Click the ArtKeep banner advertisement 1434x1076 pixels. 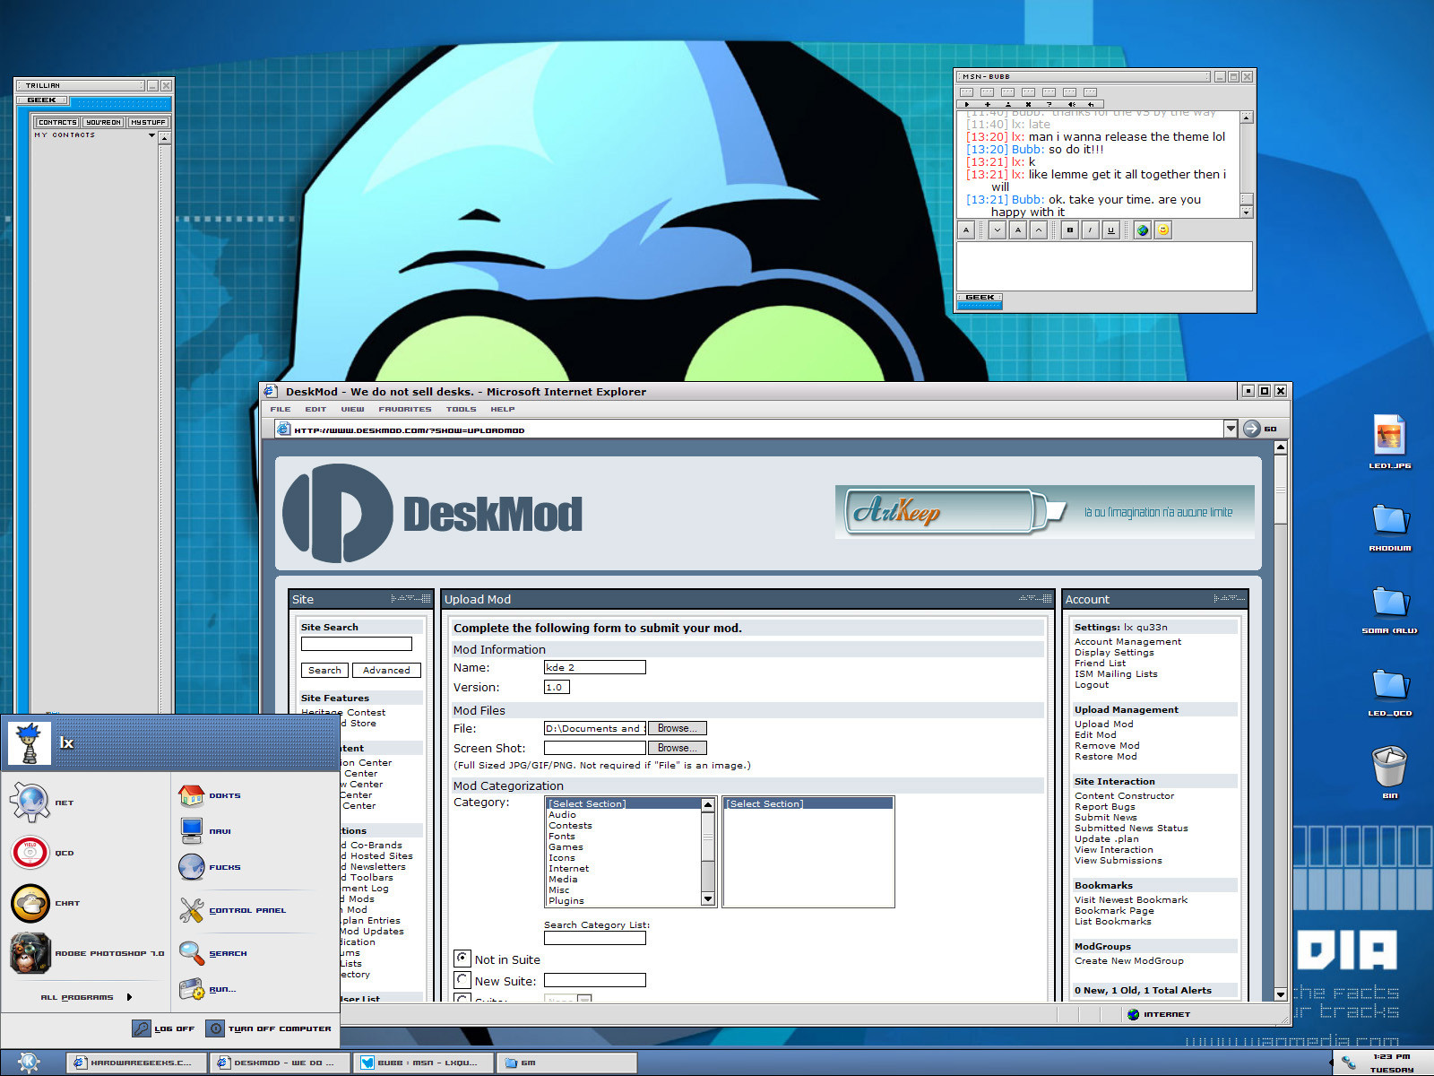click(x=1045, y=512)
